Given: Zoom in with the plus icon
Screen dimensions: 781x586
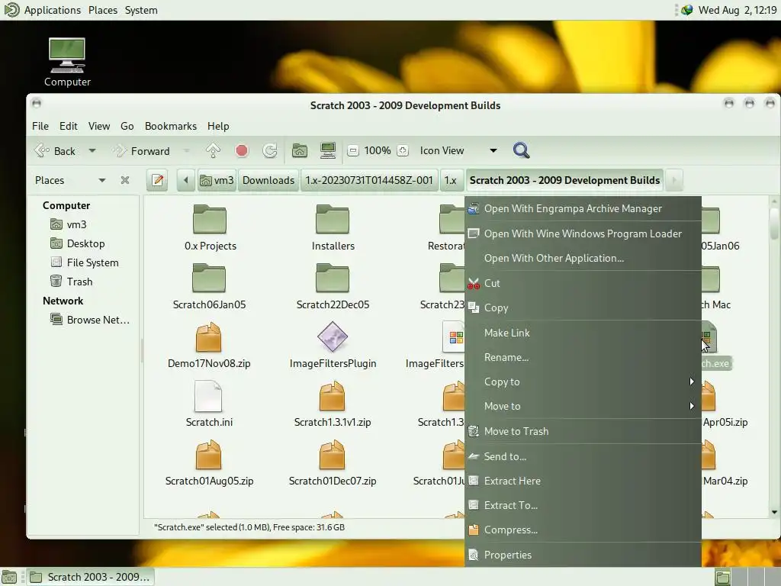Looking at the screenshot, I should click(x=403, y=150).
